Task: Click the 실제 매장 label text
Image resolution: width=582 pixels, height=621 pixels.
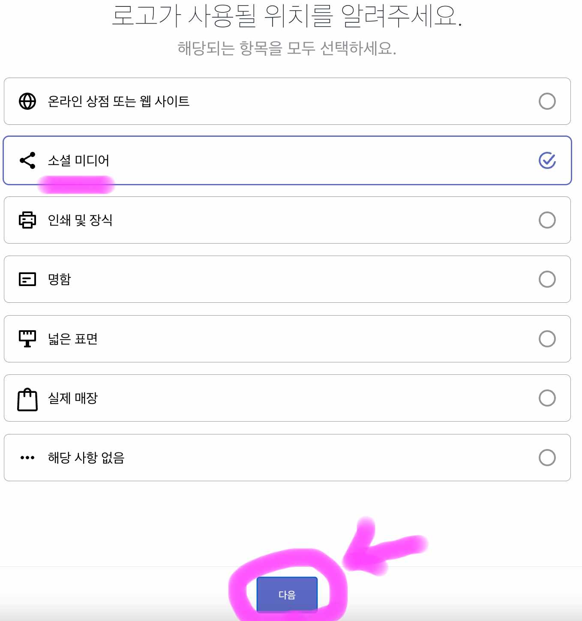Action: tap(72, 398)
